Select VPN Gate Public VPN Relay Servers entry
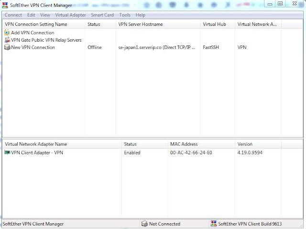306x229 pixels. [46, 40]
